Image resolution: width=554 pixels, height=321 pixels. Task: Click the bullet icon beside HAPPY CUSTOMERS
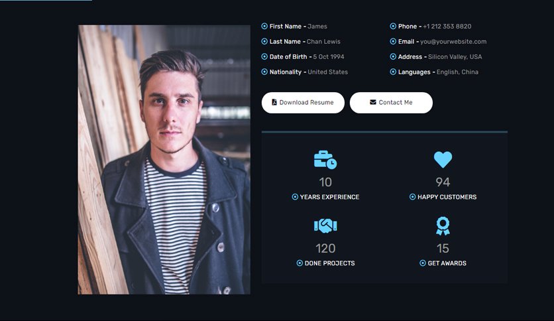pos(412,197)
